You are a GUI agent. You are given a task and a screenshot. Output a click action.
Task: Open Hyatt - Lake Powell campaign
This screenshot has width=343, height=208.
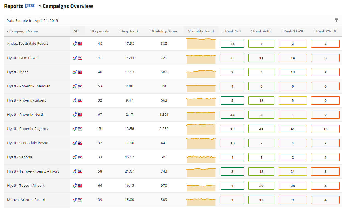pyautogui.click(x=23, y=58)
